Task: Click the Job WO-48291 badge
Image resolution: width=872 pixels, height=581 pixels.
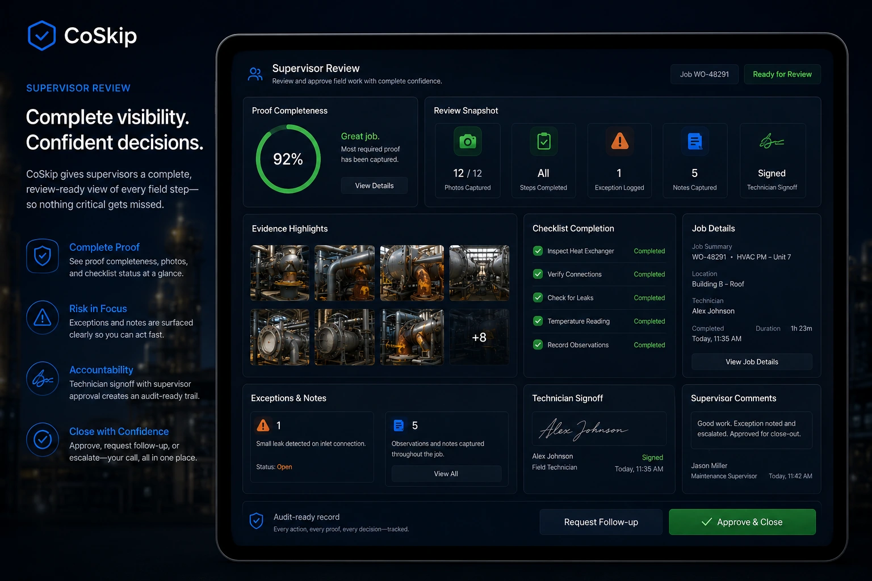Action: (x=705, y=74)
